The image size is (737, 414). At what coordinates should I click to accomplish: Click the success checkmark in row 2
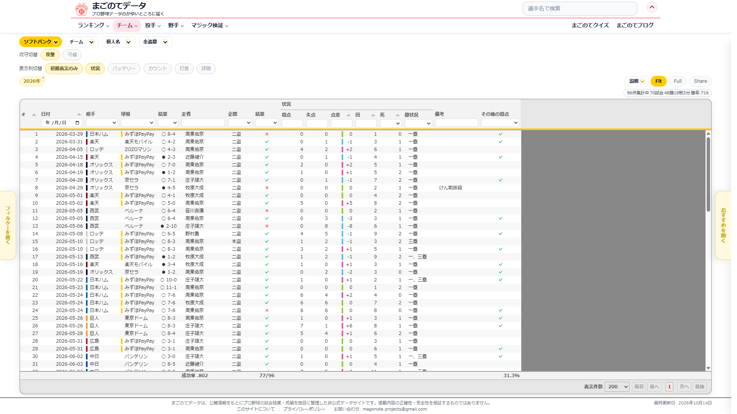[267, 142]
